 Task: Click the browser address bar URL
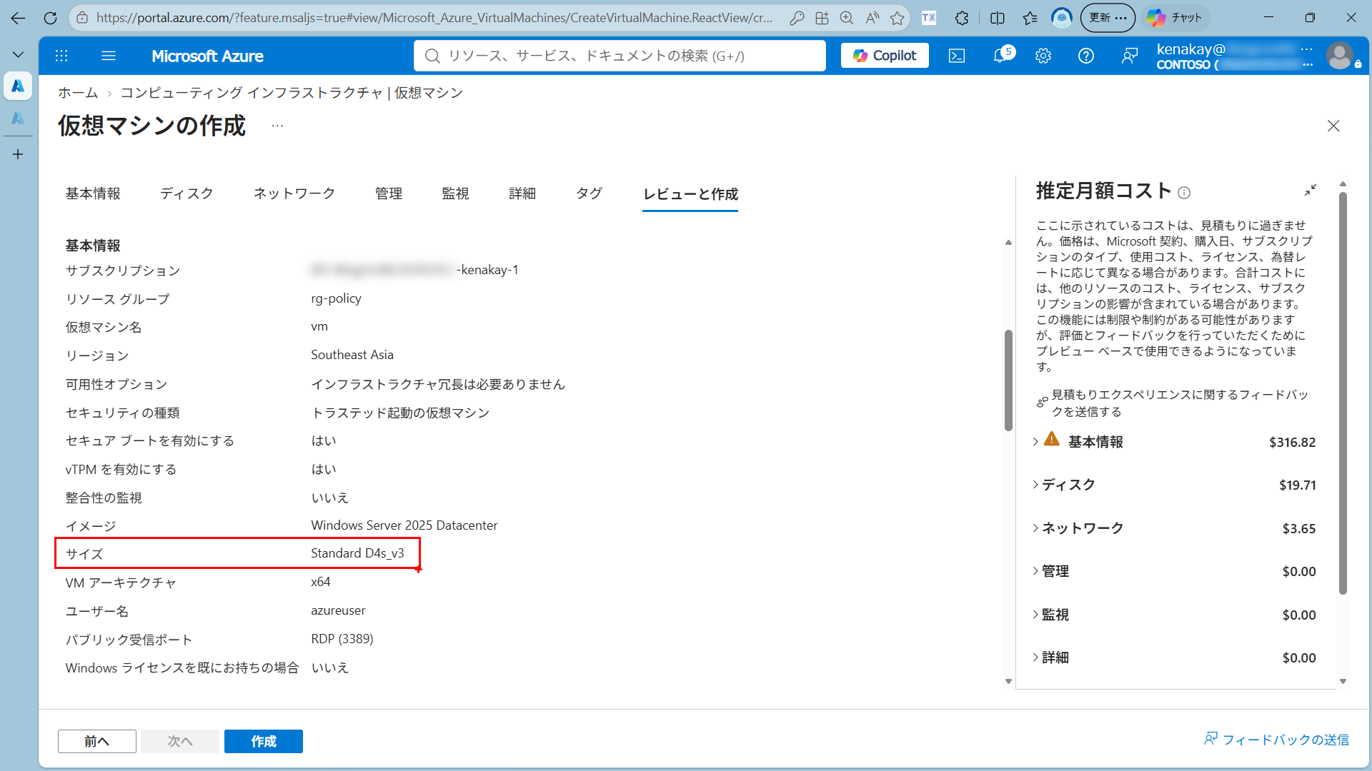coord(434,18)
